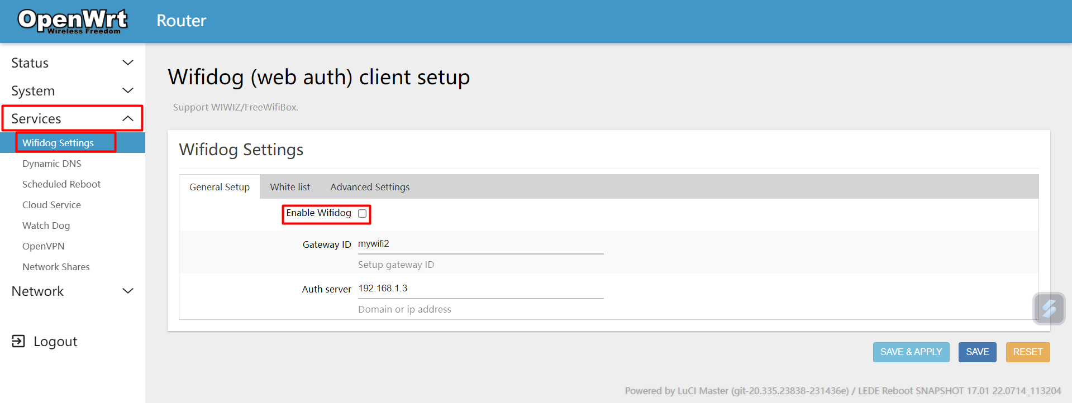This screenshot has width=1072, height=403.
Task: Click the Logout exit icon
Action: tap(18, 341)
